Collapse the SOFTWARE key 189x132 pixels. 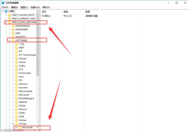[10, 40]
